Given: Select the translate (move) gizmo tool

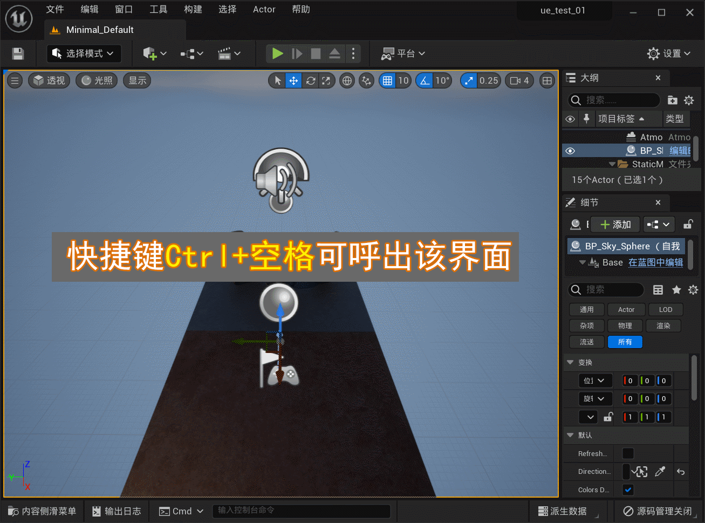Looking at the screenshot, I should (x=293, y=81).
